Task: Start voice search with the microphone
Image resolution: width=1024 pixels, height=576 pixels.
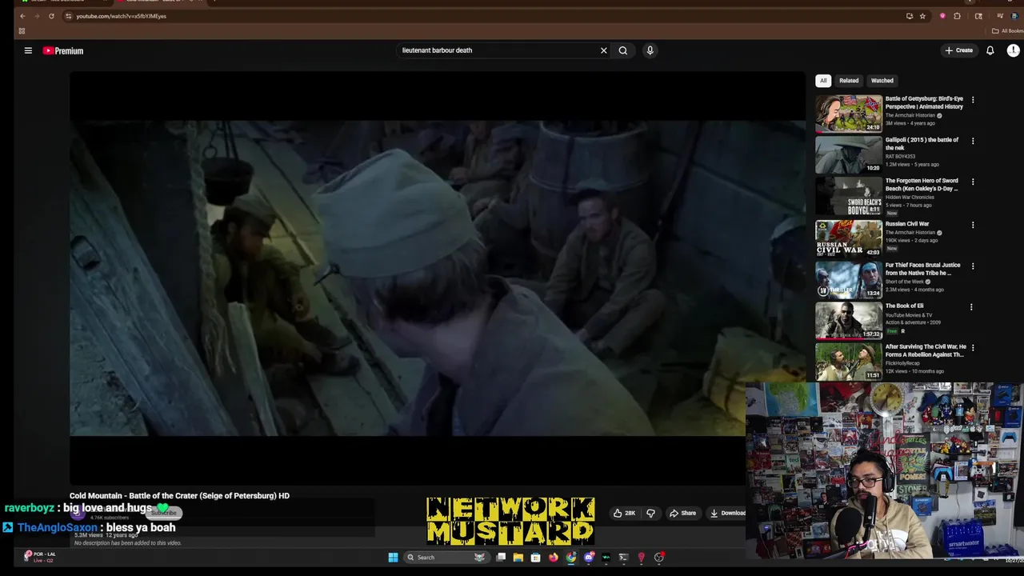Action: tap(650, 50)
